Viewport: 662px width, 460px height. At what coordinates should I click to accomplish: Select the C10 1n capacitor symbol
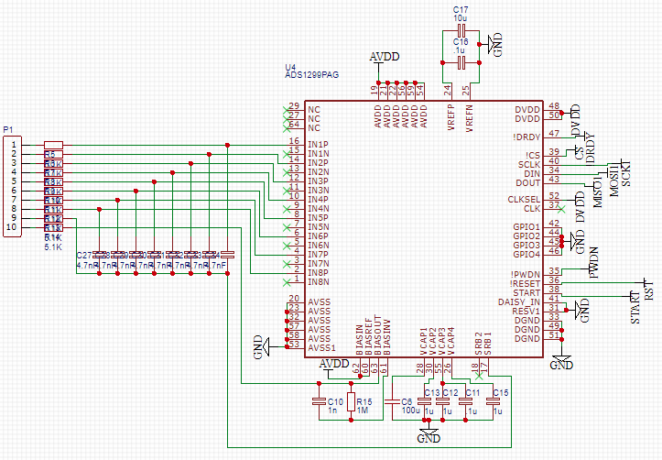pyautogui.click(x=319, y=401)
